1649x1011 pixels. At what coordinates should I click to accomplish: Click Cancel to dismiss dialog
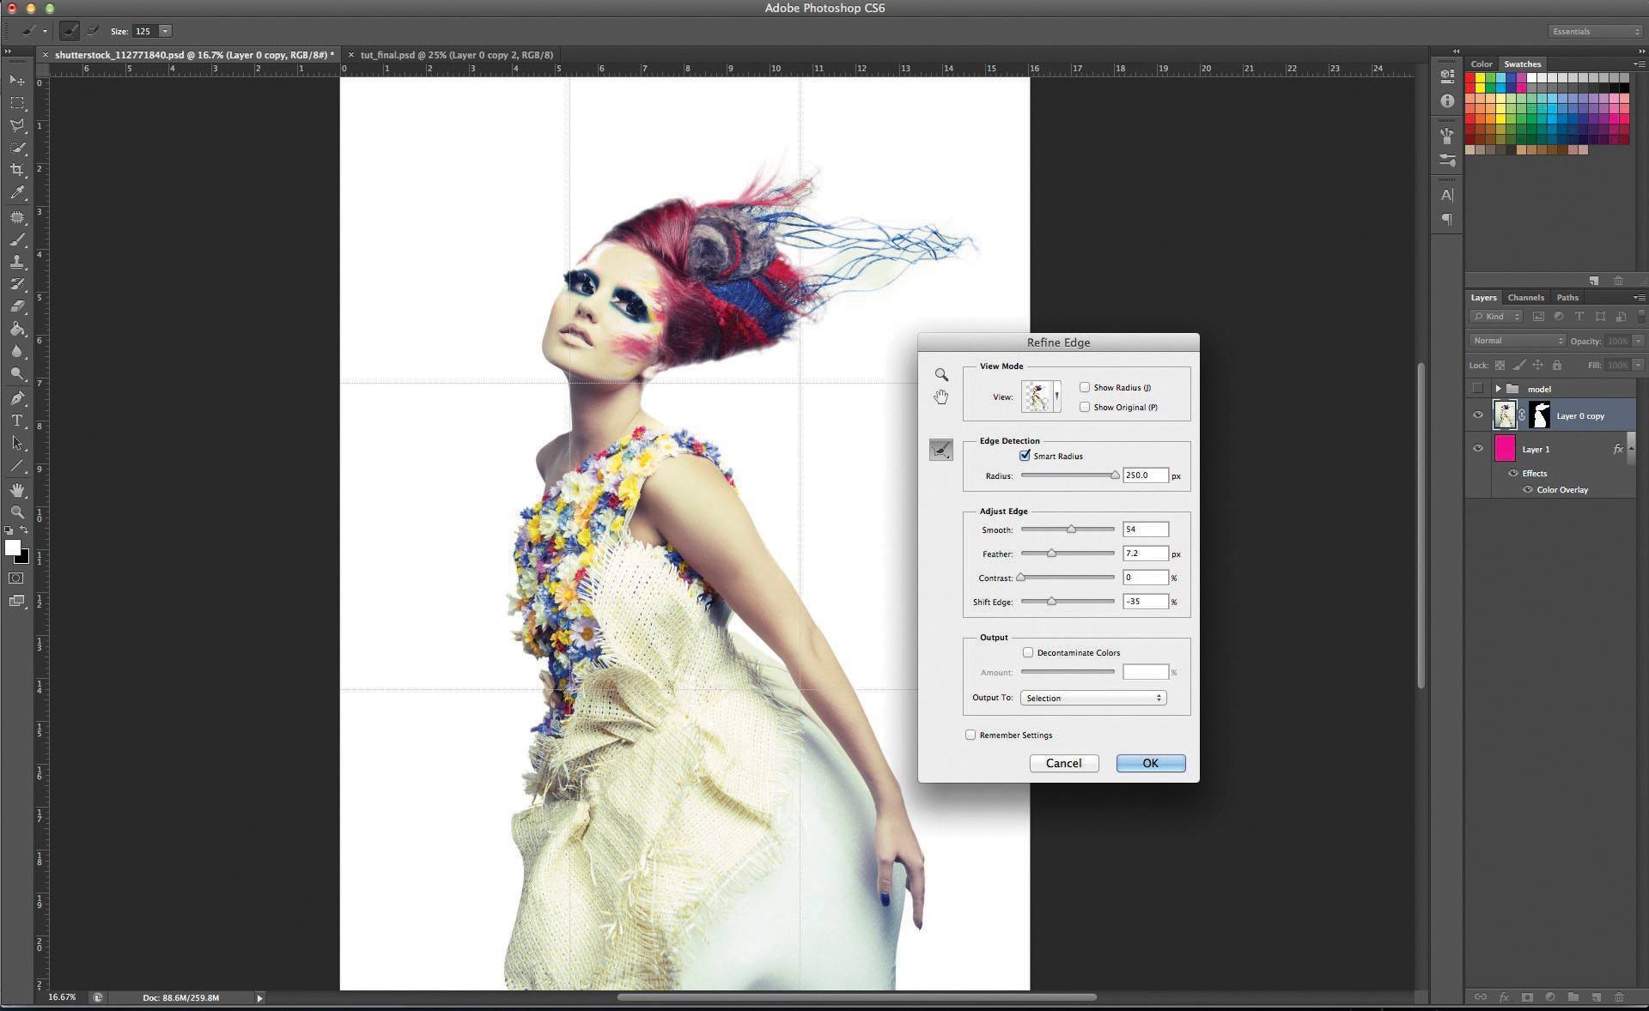[x=1063, y=763]
